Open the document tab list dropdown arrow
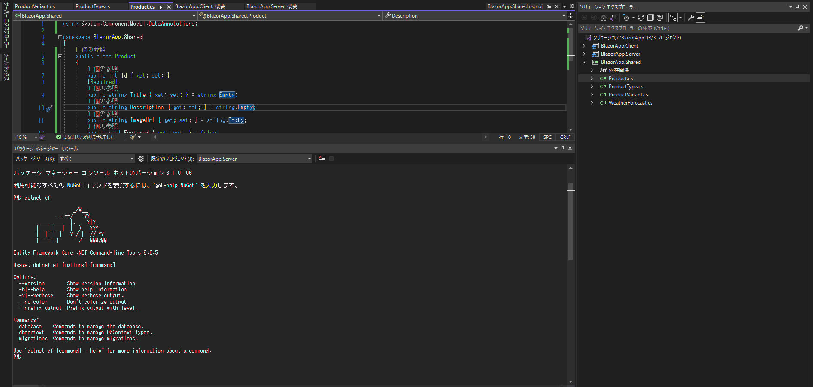Image resolution: width=813 pixels, height=387 pixels. tap(564, 6)
